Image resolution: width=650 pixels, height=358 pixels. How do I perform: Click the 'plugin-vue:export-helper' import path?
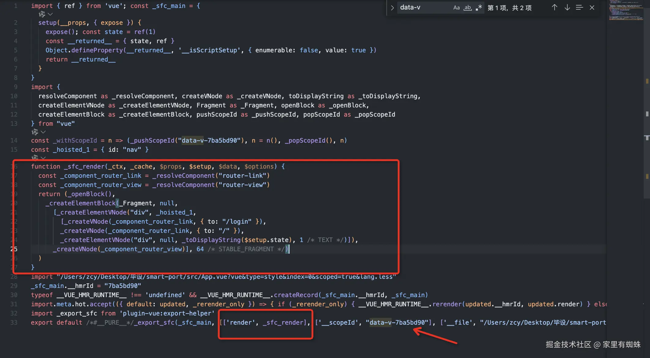point(167,313)
